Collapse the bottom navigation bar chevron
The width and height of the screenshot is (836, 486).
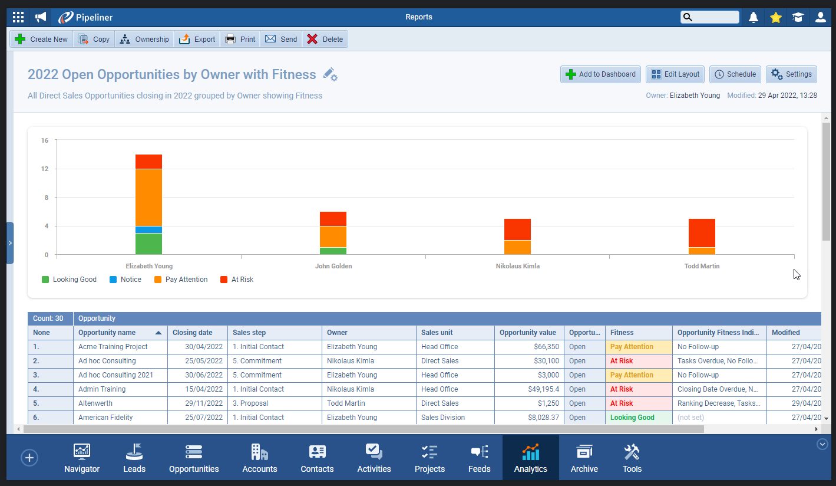[x=822, y=444]
